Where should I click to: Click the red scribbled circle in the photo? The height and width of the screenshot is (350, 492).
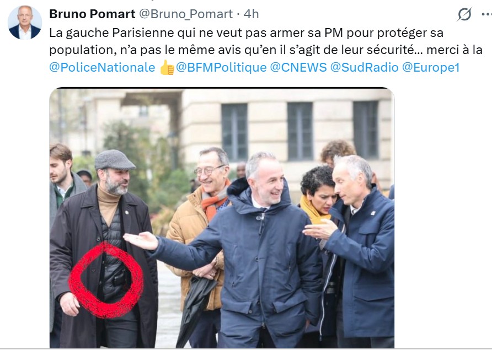[106, 280]
